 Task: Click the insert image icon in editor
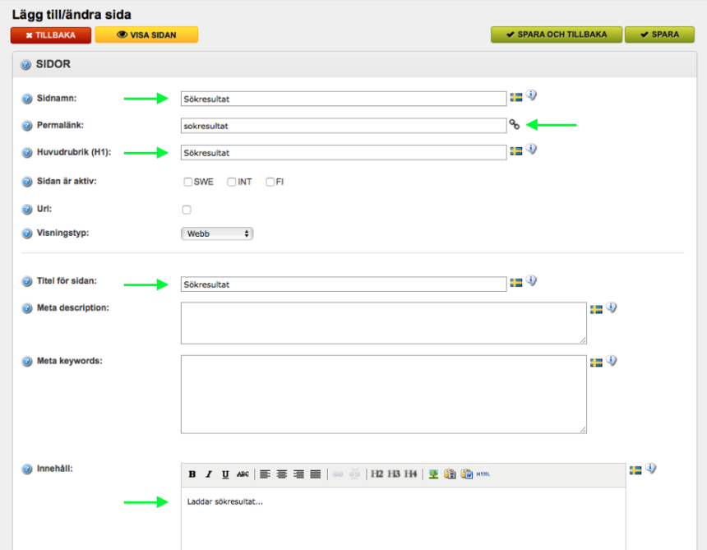[x=433, y=474]
